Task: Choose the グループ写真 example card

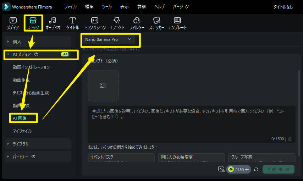Action: pyautogui.click(x=261, y=158)
